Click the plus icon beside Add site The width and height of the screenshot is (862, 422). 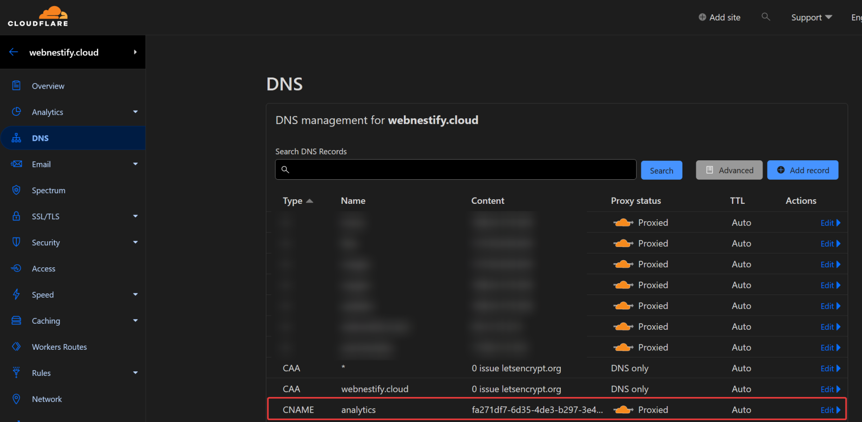tap(702, 17)
